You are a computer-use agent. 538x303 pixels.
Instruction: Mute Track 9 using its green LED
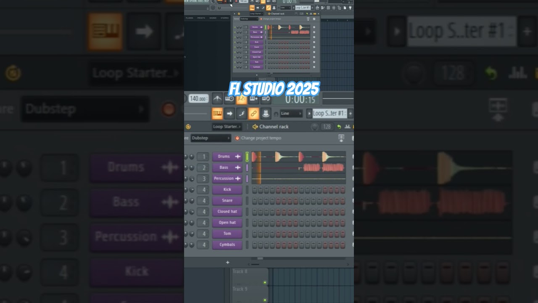coord(265,300)
